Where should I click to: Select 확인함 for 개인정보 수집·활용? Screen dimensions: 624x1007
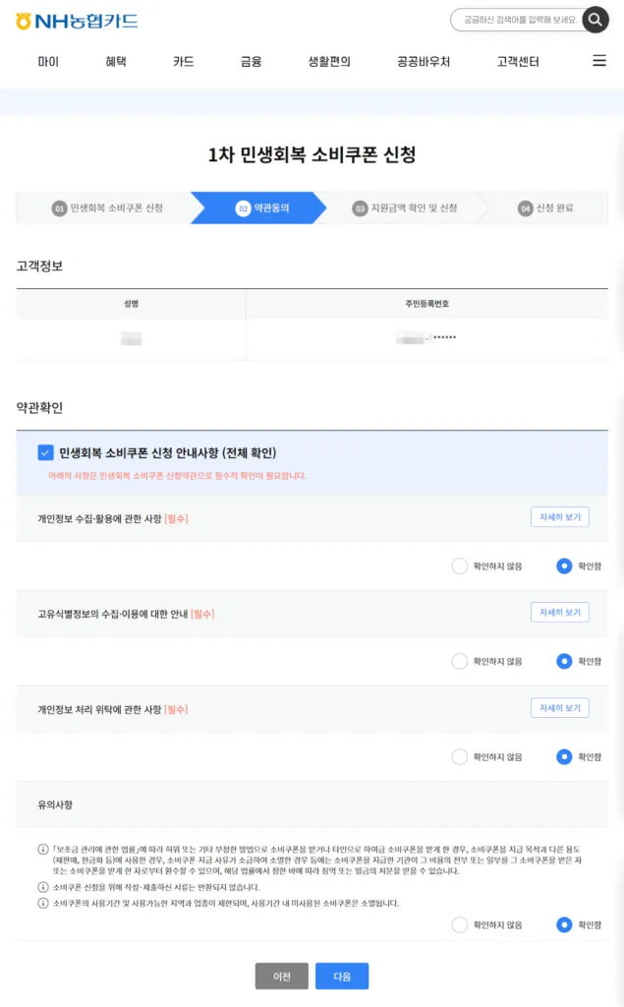pyautogui.click(x=564, y=565)
